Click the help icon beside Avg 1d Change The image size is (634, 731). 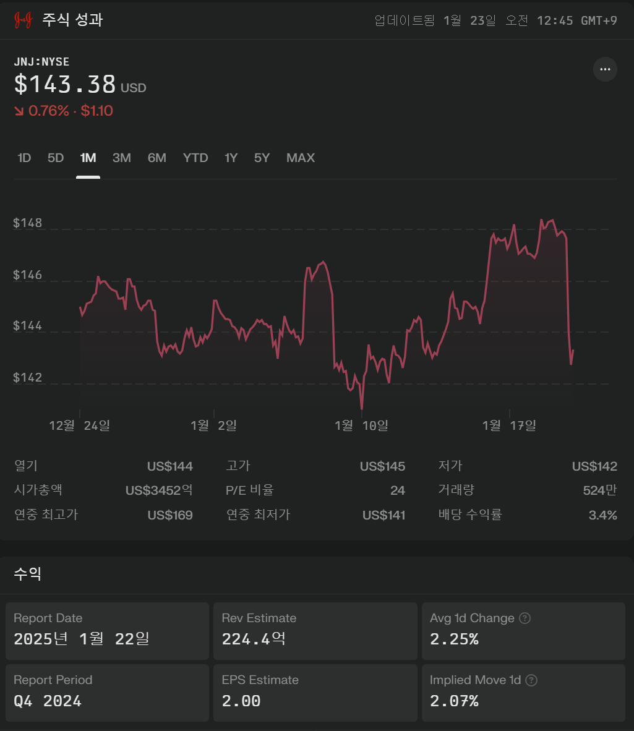(525, 618)
